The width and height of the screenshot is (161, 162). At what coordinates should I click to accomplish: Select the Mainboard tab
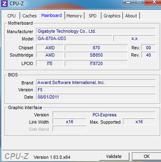(51, 15)
